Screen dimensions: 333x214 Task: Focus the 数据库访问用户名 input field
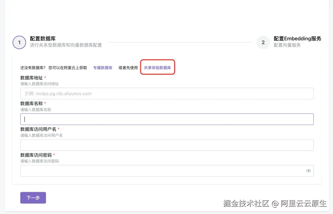pos(167,145)
